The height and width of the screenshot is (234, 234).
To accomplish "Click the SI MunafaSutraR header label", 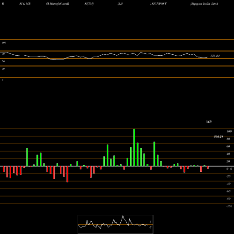I will pyautogui.click(x=58, y=4).
